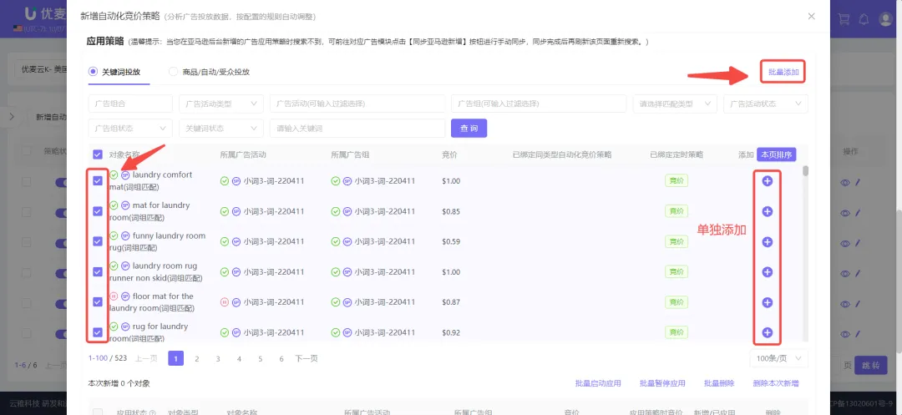Expand the collapsed side panel chevron
The width and height of the screenshot is (902, 415).
click(x=12, y=117)
